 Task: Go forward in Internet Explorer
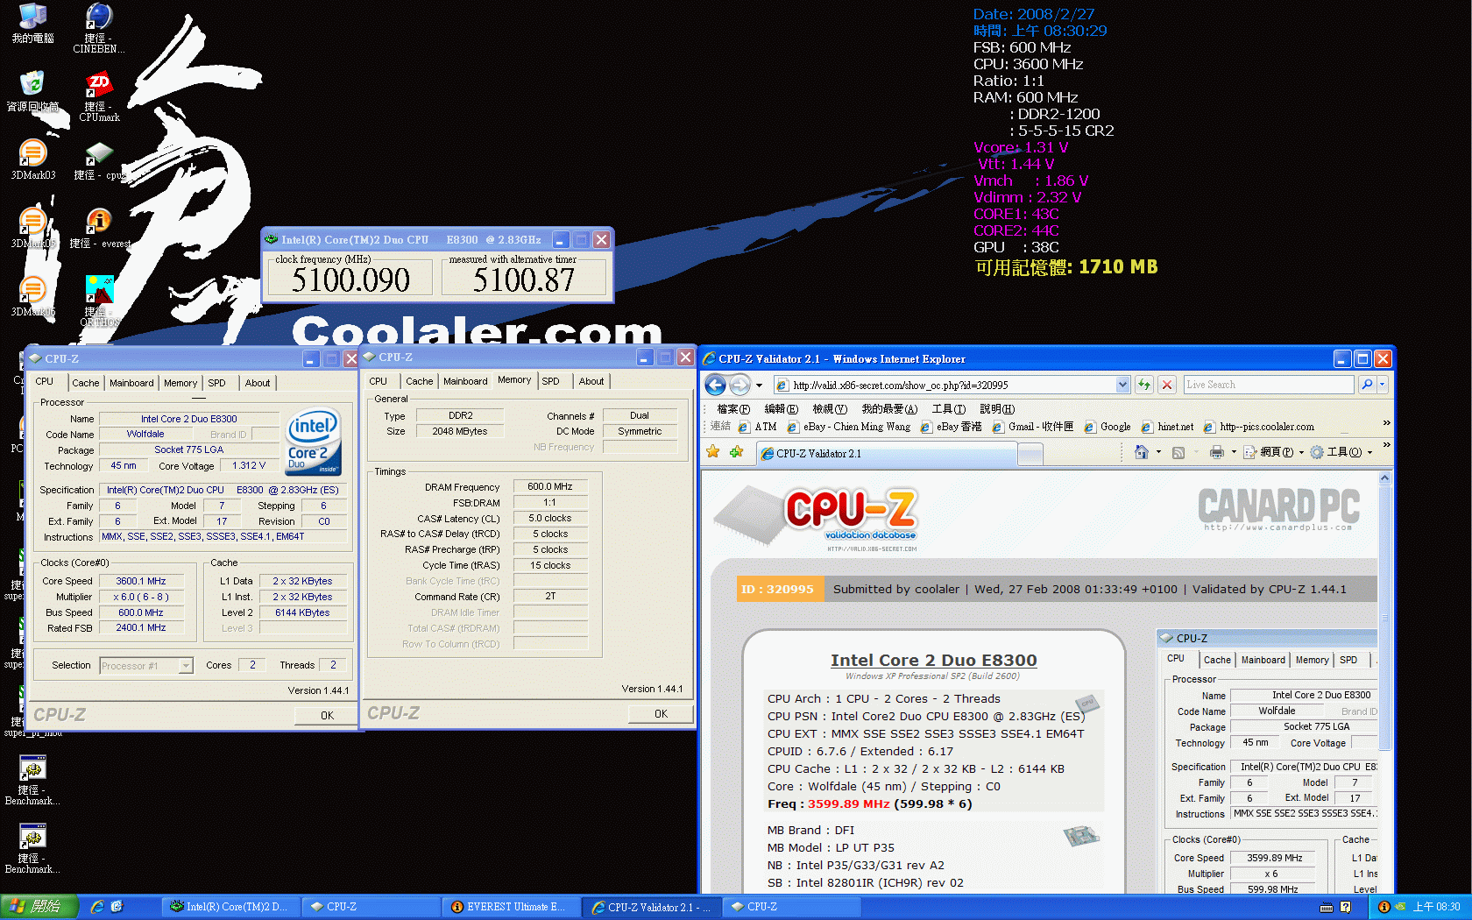[x=740, y=385]
